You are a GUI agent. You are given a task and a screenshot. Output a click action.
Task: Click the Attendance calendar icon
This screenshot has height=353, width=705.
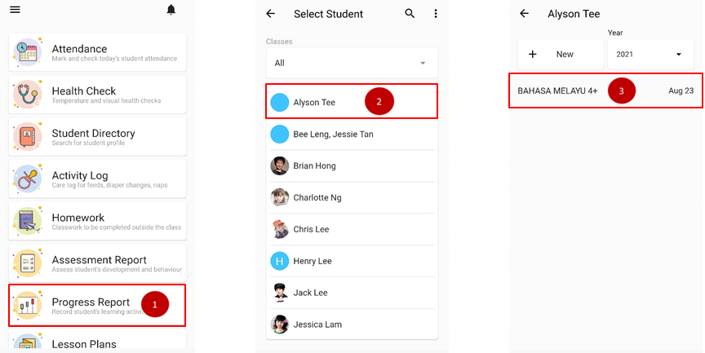point(27,52)
